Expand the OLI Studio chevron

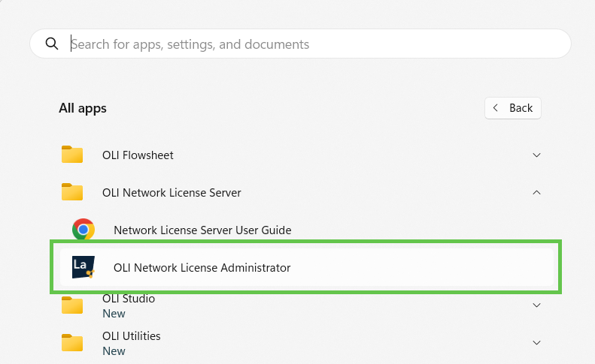pos(536,305)
